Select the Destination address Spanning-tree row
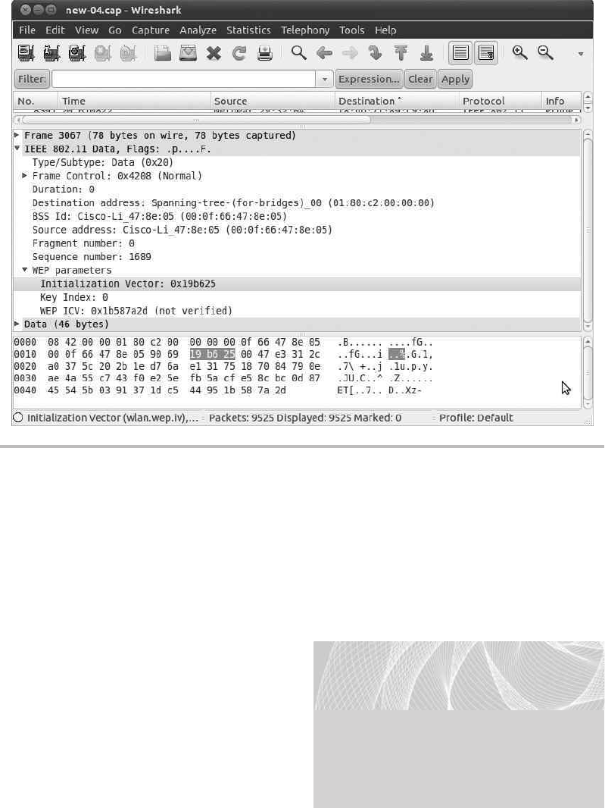 [297, 202]
